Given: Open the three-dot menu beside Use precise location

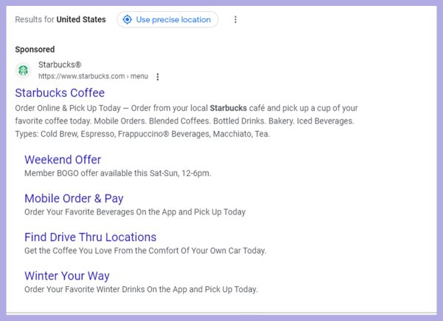Looking at the screenshot, I should [x=236, y=19].
